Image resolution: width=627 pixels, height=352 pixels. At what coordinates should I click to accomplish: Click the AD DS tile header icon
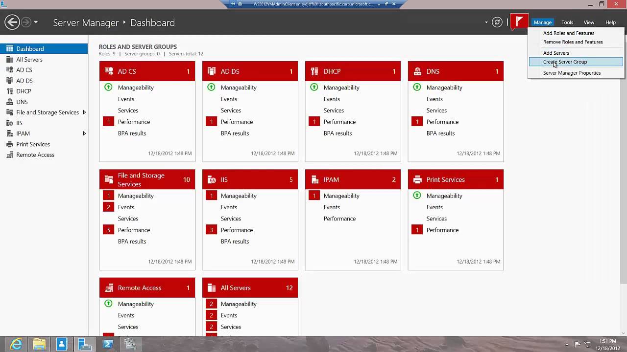[212, 71]
